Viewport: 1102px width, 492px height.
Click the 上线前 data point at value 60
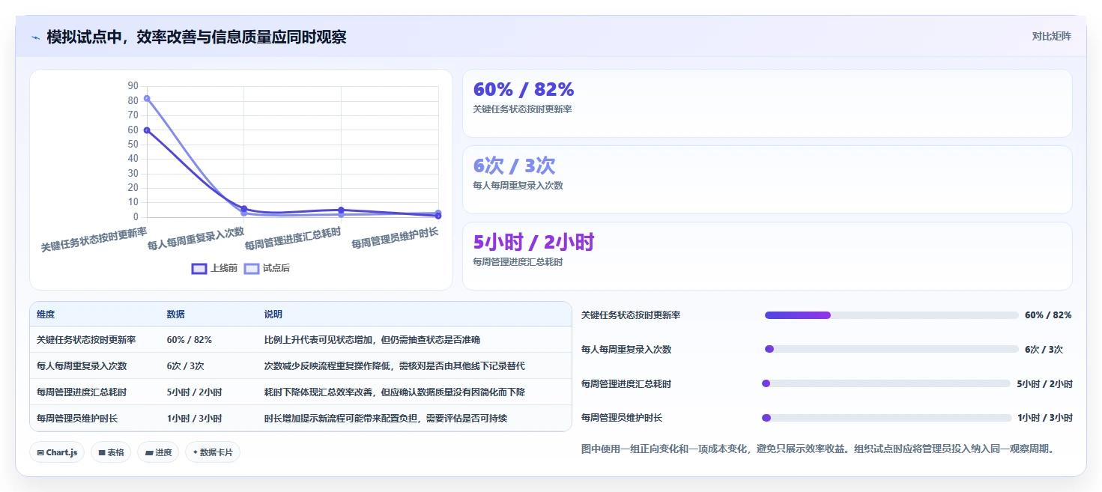147,130
